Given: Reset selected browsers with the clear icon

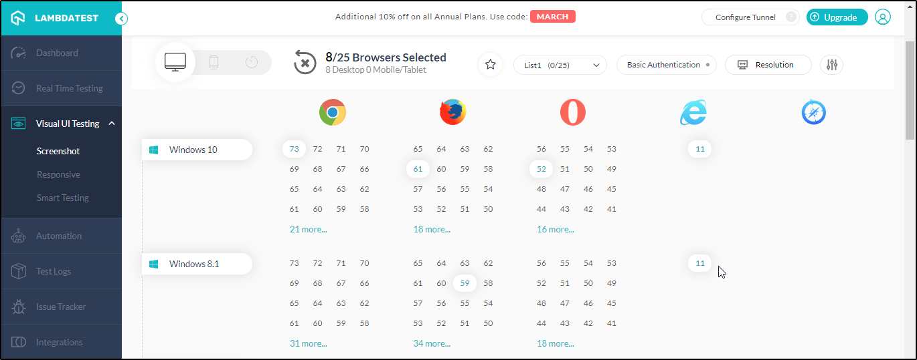Looking at the screenshot, I should pos(305,63).
